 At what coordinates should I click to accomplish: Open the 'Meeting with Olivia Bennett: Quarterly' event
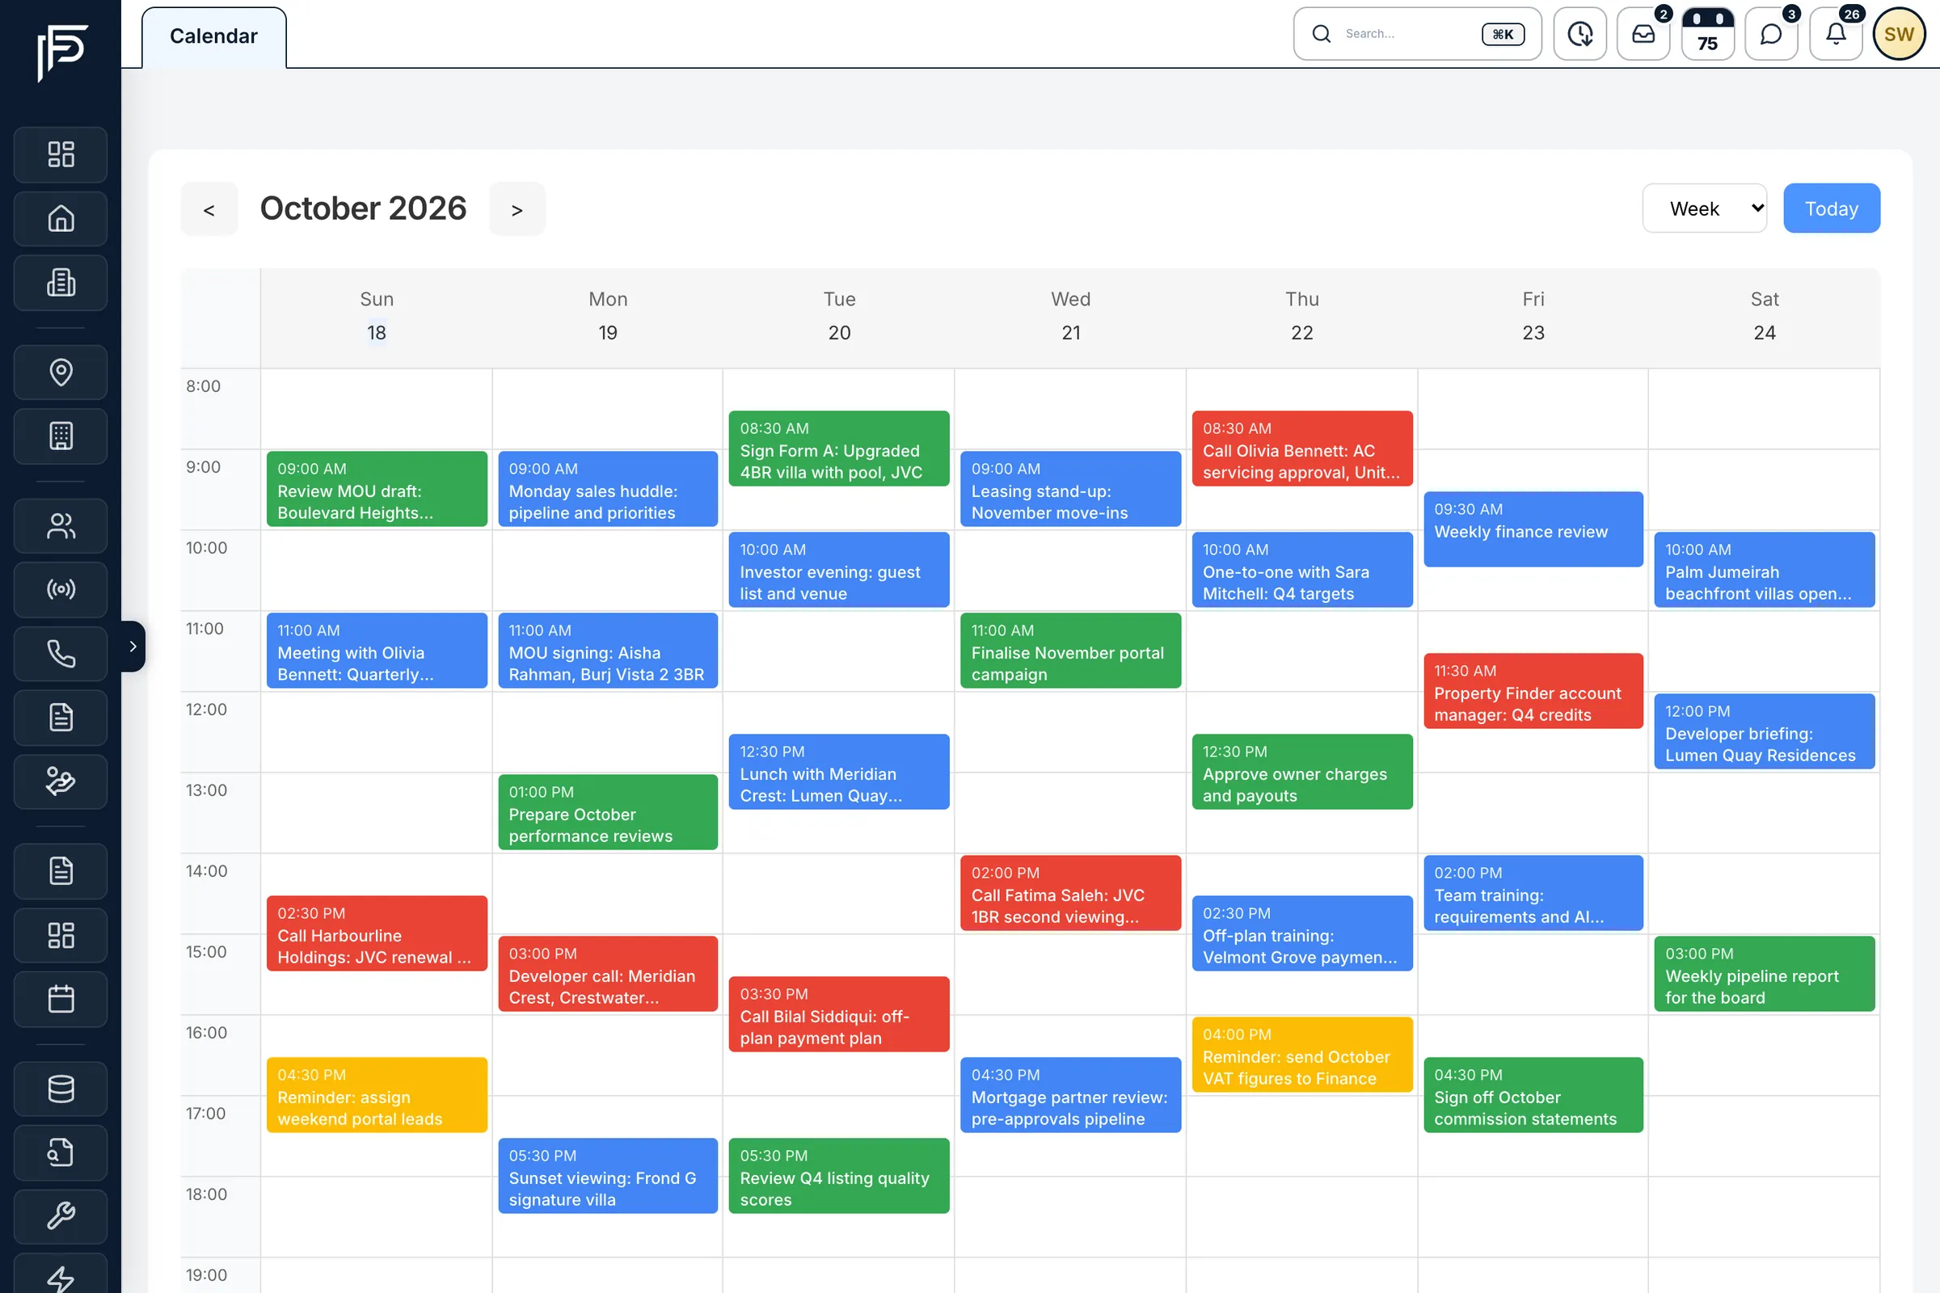point(376,651)
